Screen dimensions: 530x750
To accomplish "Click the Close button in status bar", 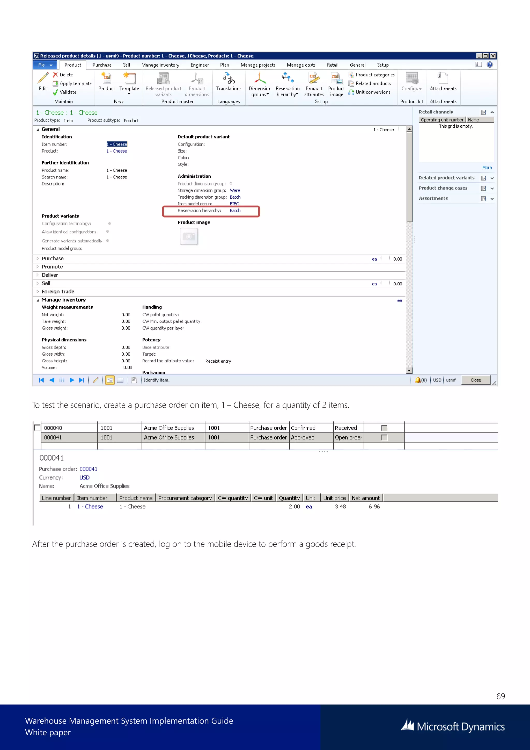I will click(475, 380).
